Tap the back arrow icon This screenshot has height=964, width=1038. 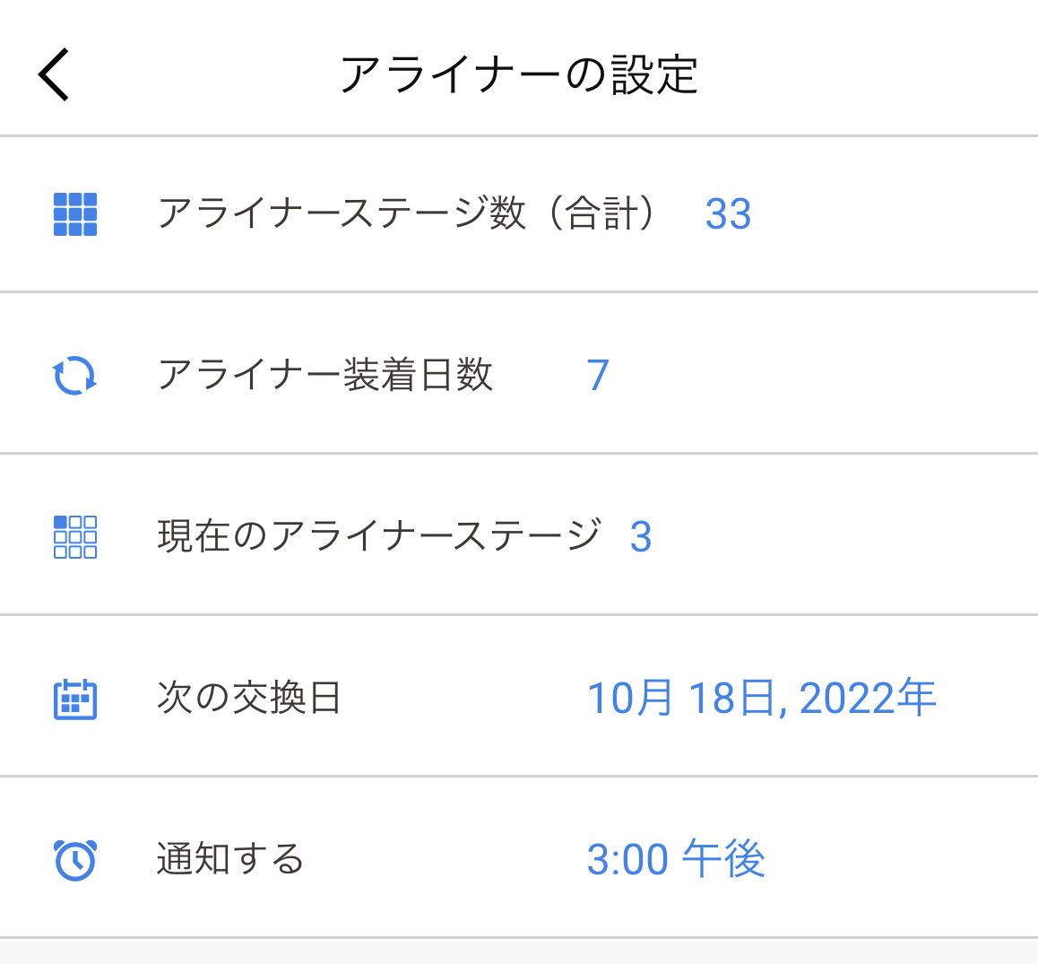[x=54, y=74]
